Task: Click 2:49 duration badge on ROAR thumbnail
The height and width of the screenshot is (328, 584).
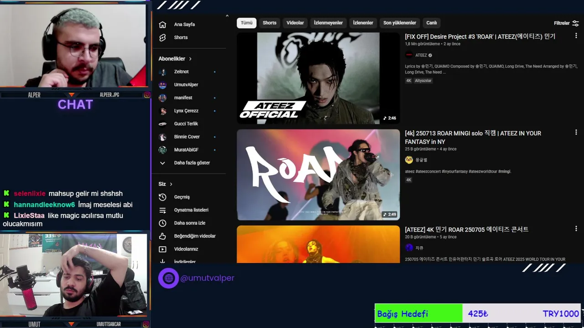Action: coord(390,215)
